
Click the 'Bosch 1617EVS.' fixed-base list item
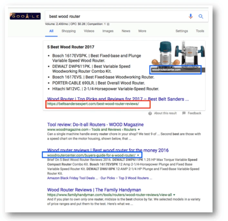point(103,77)
